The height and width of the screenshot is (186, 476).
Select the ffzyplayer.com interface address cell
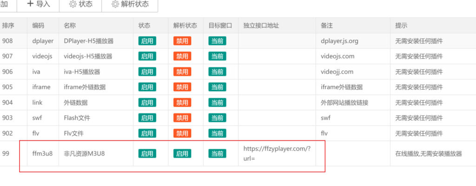[277, 153]
